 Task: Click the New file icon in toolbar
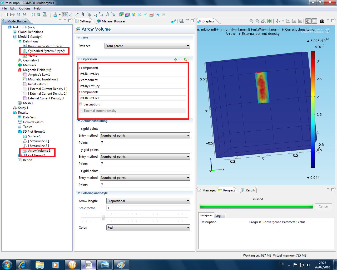pos(6,15)
